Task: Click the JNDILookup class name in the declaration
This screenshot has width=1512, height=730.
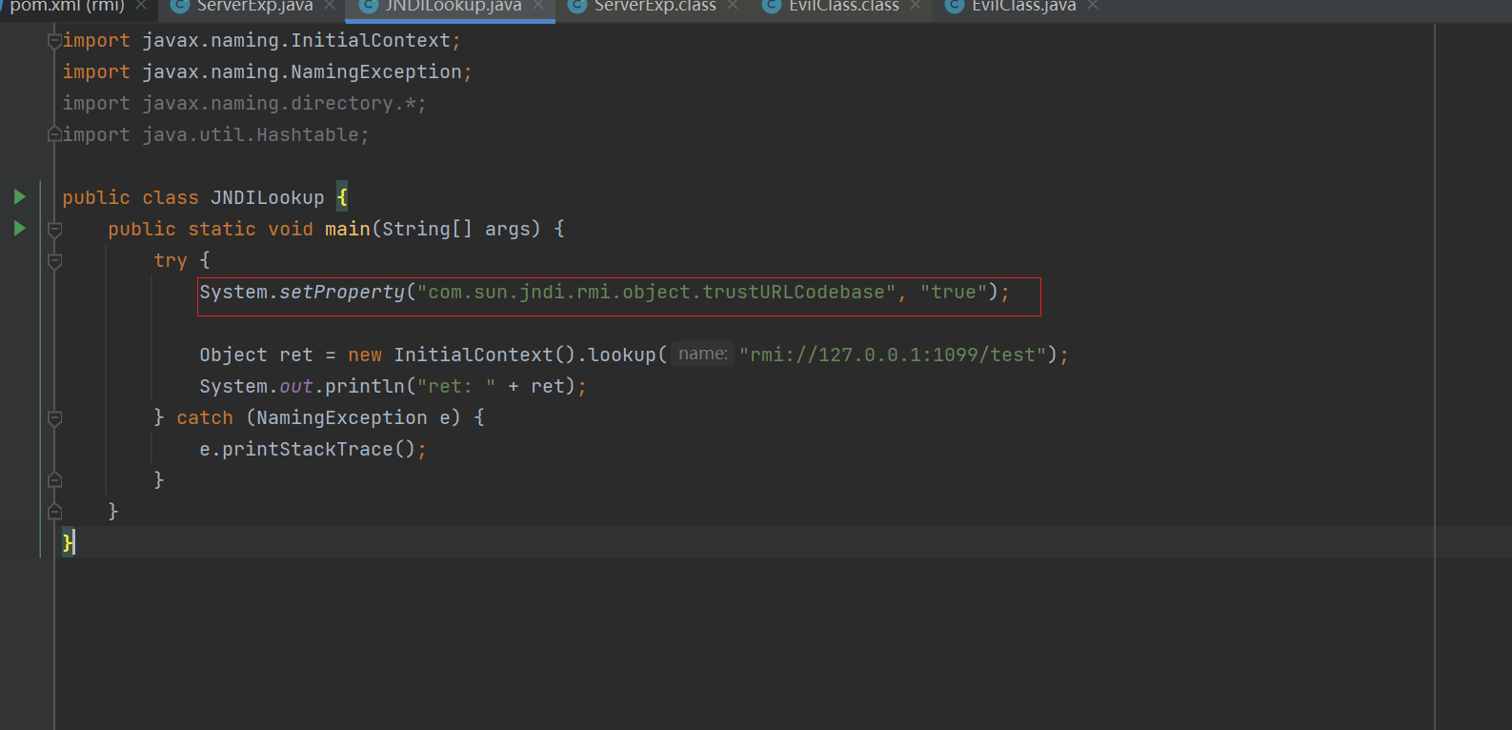Action: point(268,197)
